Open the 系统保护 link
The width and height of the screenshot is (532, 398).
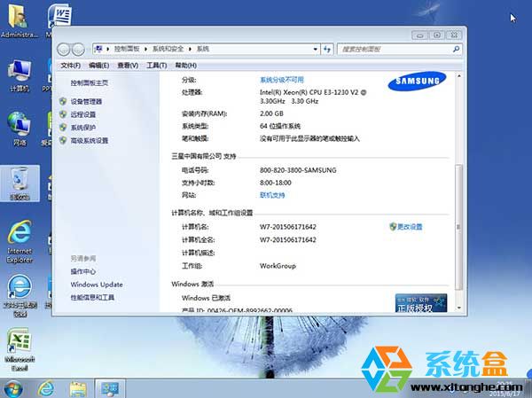(83, 128)
